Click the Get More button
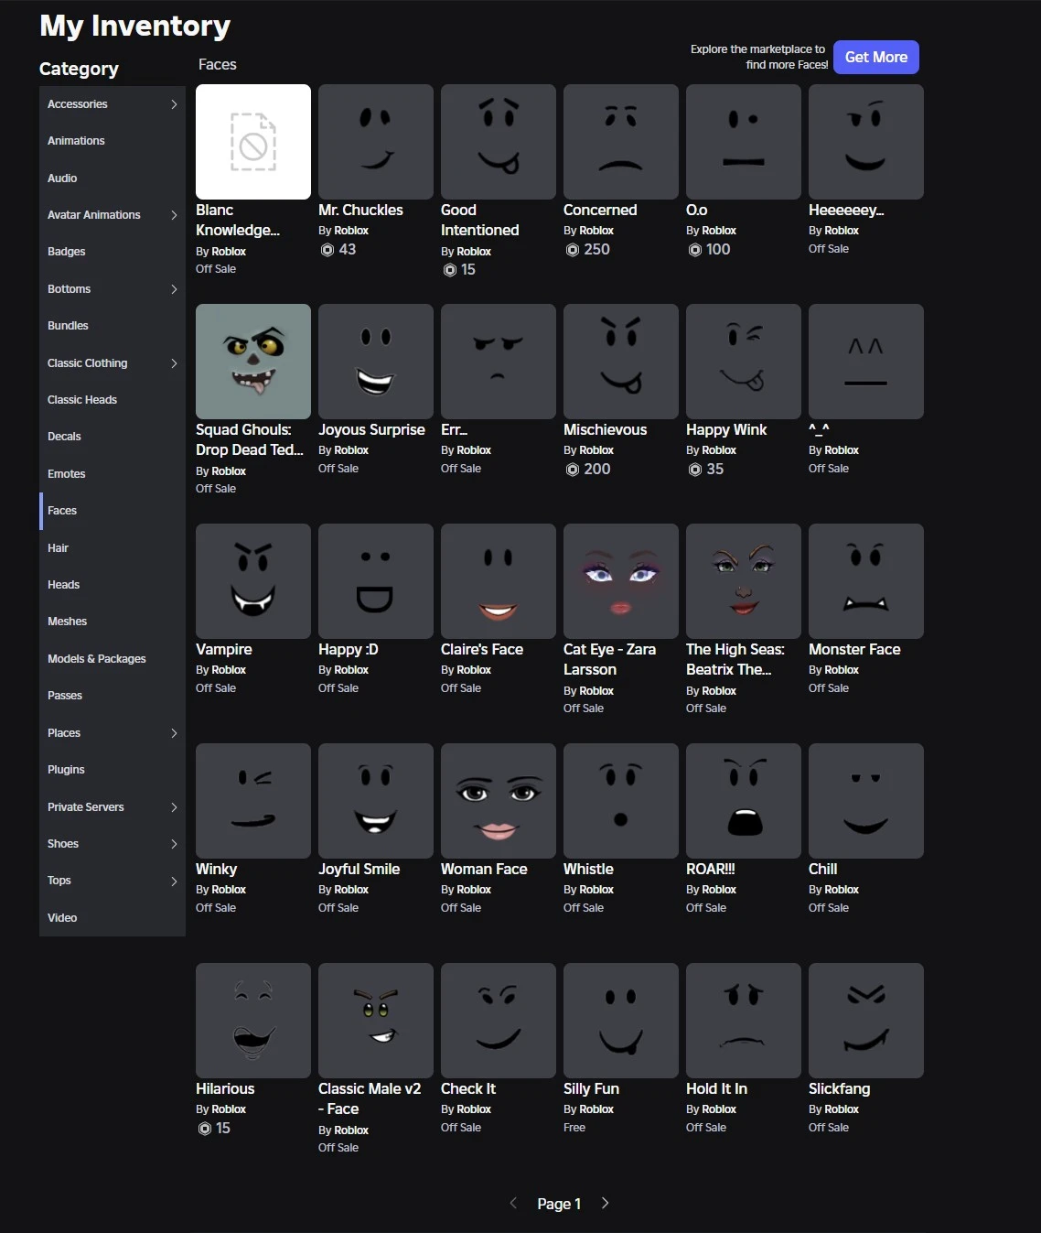The width and height of the screenshot is (1041, 1233). (x=875, y=57)
